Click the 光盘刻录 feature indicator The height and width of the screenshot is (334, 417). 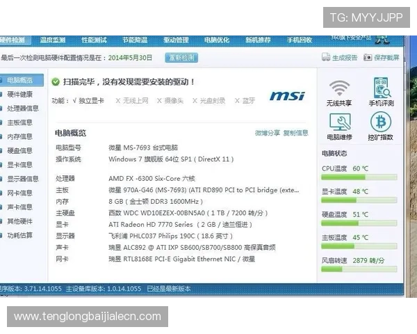click(x=209, y=101)
